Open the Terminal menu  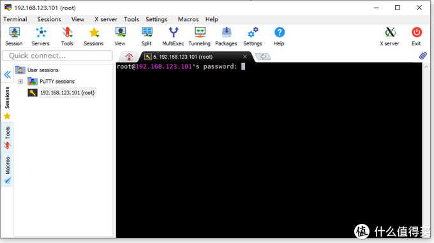(15, 19)
